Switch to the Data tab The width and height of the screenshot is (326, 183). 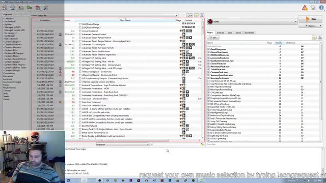[230, 33]
